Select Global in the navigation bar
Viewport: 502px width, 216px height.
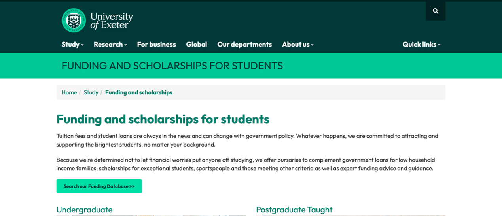click(x=196, y=44)
